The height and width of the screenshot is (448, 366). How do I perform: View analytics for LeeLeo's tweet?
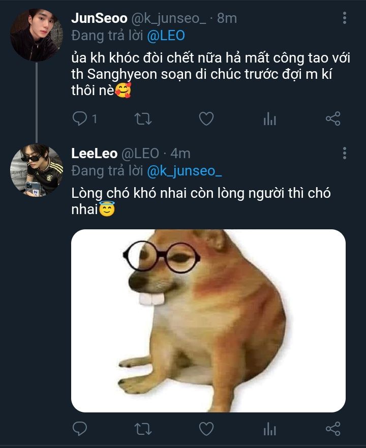(269, 430)
